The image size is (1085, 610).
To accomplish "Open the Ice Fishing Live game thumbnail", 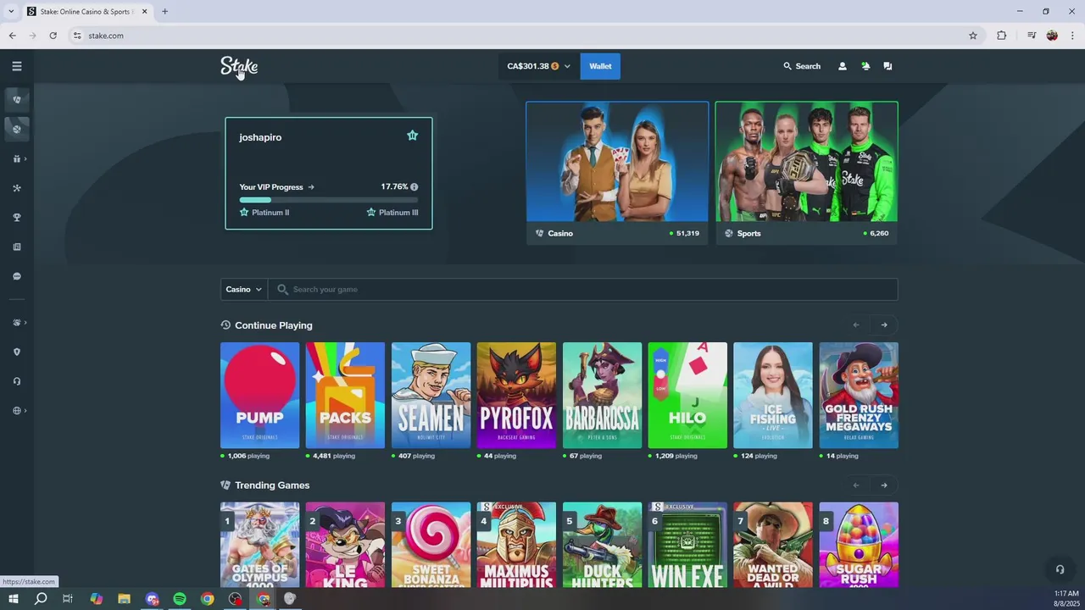I will click(x=773, y=395).
